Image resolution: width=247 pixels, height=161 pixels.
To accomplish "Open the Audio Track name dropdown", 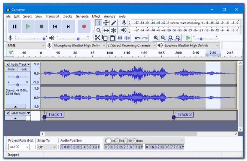I will pyautogui.click(x=29, y=65).
